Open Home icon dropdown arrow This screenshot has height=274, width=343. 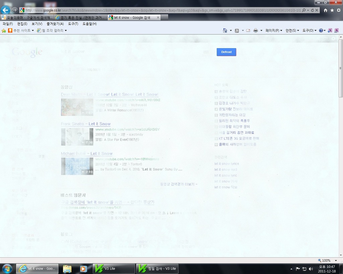(x=231, y=30)
